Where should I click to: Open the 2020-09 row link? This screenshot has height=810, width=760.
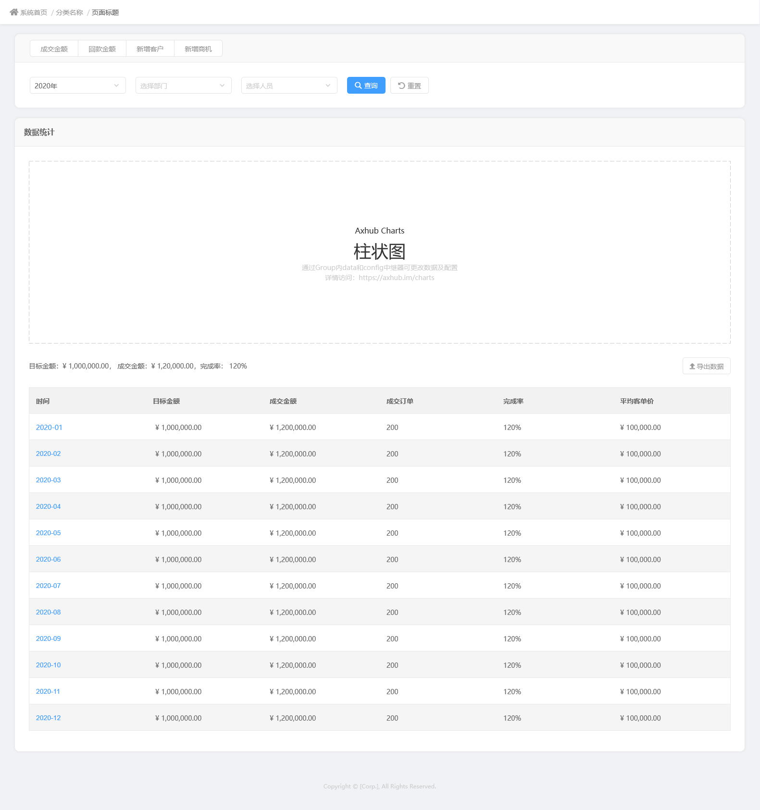(x=49, y=638)
